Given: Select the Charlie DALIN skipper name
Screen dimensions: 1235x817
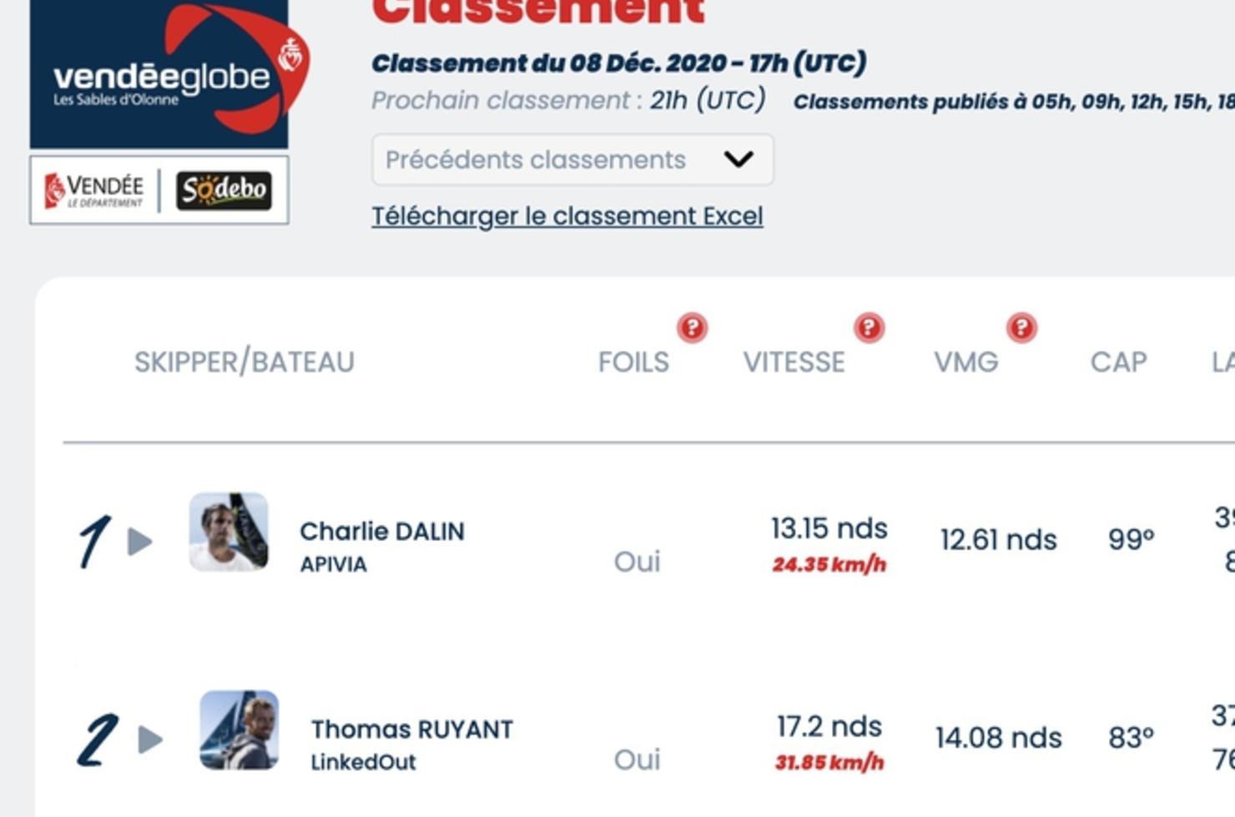Looking at the screenshot, I should [x=382, y=531].
